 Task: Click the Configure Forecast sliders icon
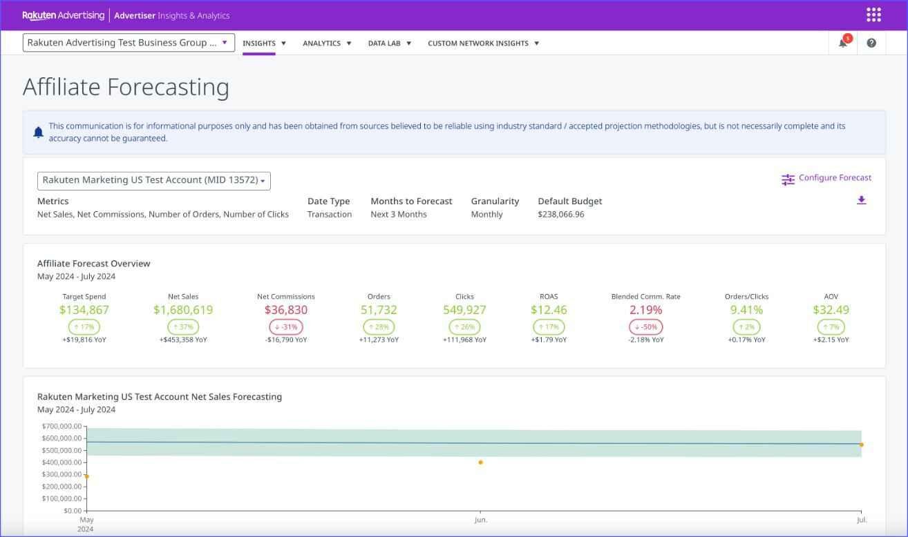(x=788, y=178)
